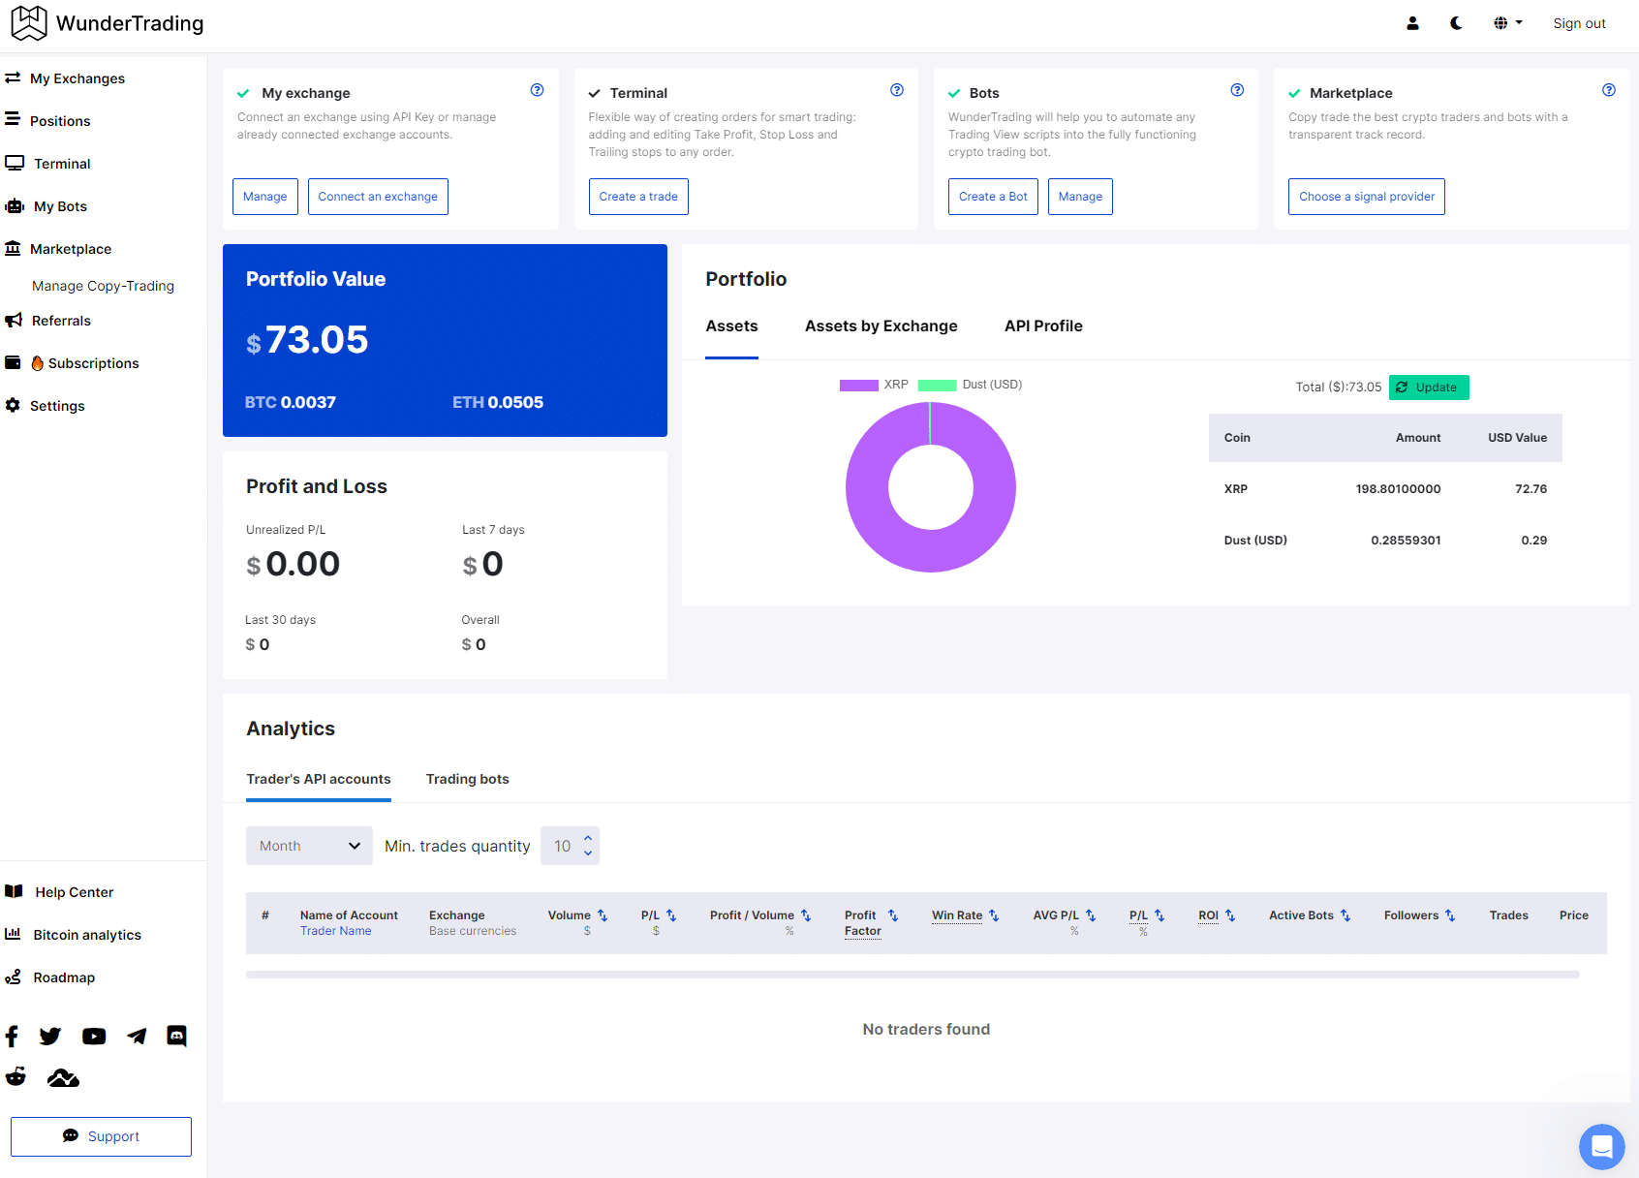Switch to API Profile tab

[x=1043, y=326]
